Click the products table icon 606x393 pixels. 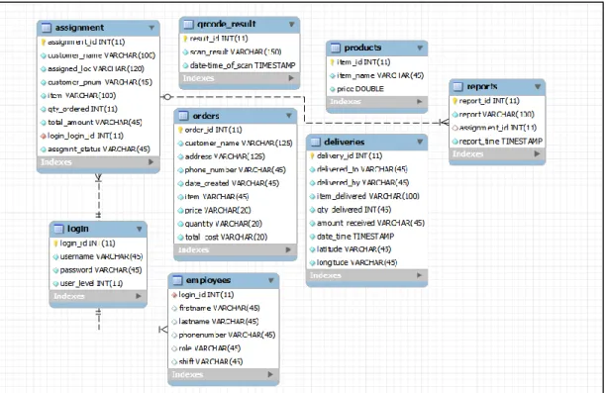point(336,48)
